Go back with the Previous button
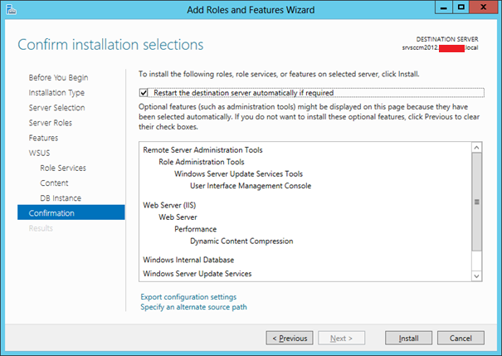The image size is (502, 356). (x=290, y=338)
